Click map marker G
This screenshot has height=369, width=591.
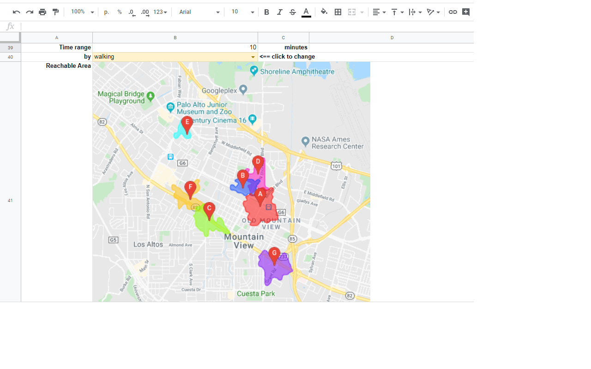[x=274, y=256]
